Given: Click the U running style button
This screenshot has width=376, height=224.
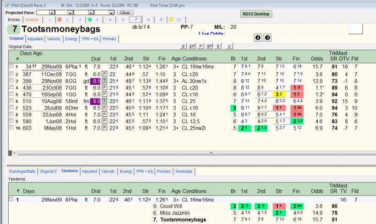Looking at the screenshot, I should click(x=229, y=46).
